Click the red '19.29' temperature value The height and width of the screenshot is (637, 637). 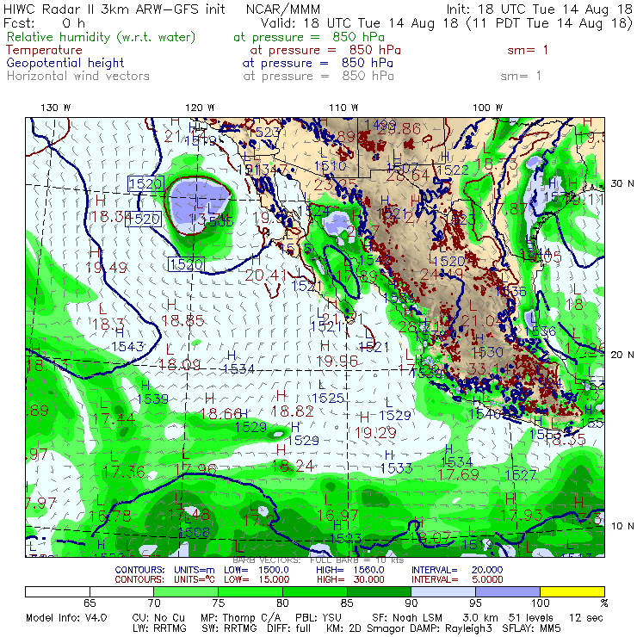click(375, 433)
